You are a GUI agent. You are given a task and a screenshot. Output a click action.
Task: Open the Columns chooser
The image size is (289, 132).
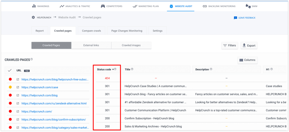pos(248,60)
